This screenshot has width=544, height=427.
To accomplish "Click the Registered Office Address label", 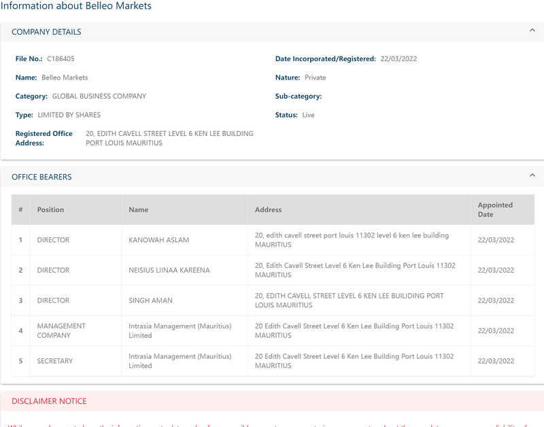I will click(x=44, y=138).
